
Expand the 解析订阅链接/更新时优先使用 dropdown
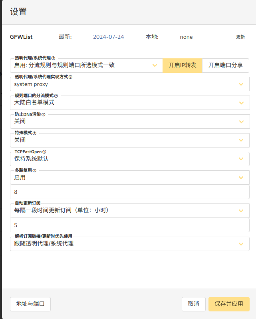(x=129, y=244)
